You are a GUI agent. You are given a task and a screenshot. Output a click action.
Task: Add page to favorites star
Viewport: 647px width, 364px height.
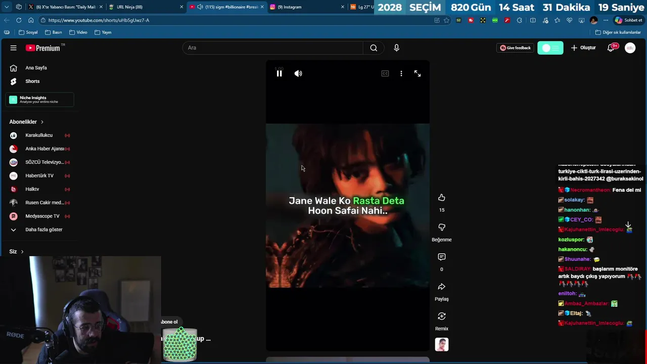coord(446,20)
